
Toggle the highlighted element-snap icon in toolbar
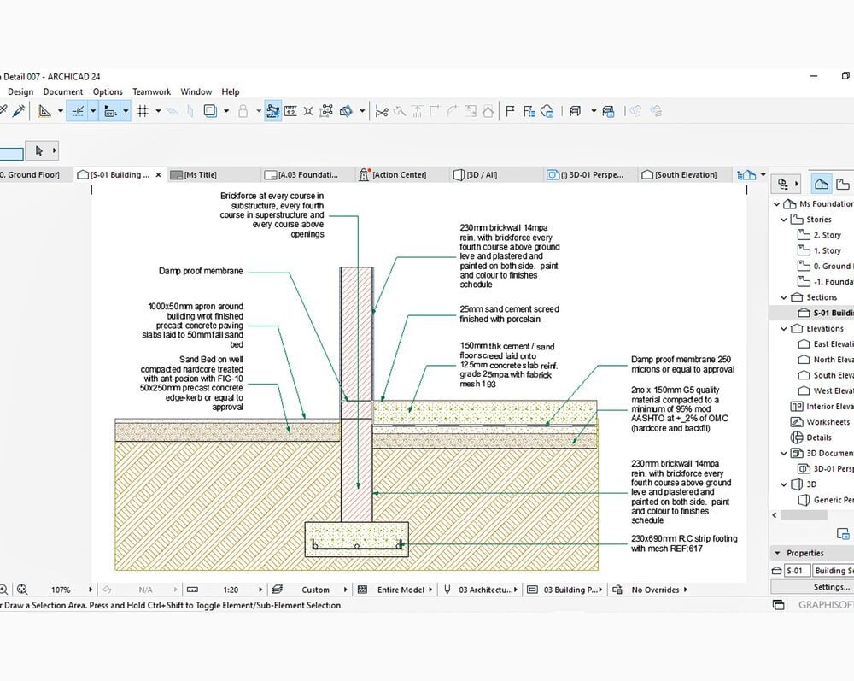[273, 111]
